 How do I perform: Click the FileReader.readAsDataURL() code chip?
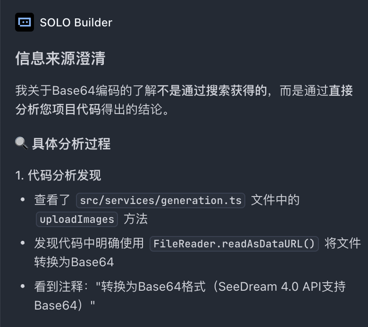tap(234, 244)
